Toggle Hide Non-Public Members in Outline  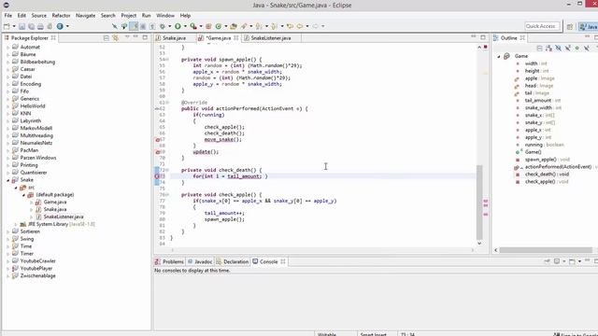[577, 49]
